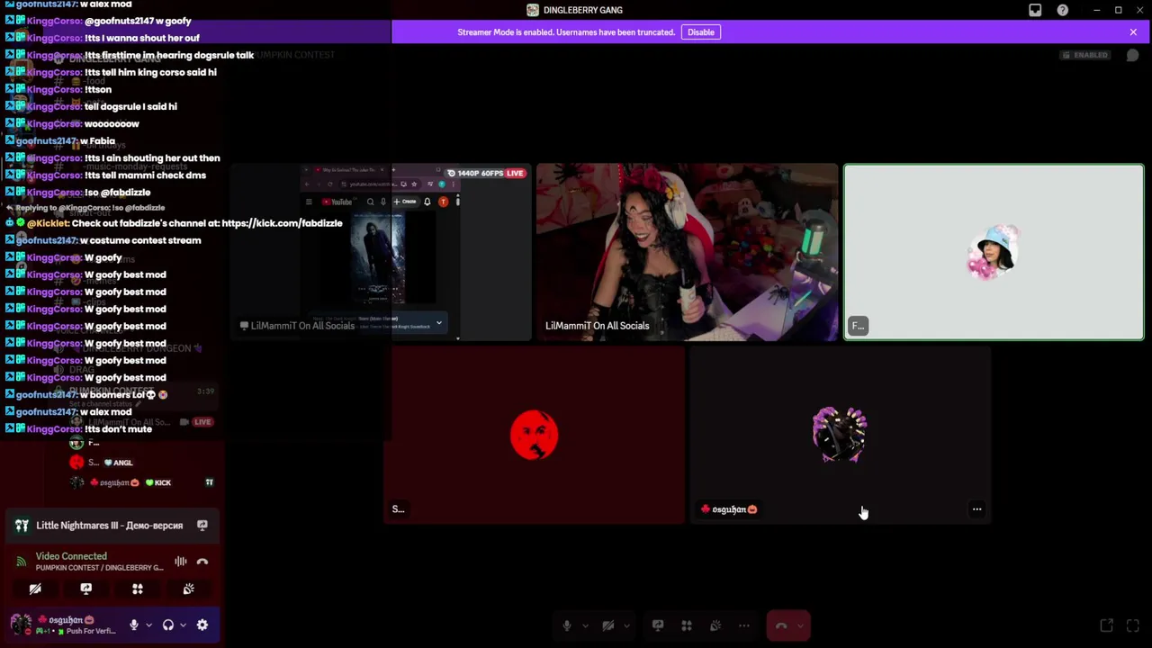Image resolution: width=1152 pixels, height=648 pixels.
Task: Open output device arrow next to headphones
Action: coord(183,625)
